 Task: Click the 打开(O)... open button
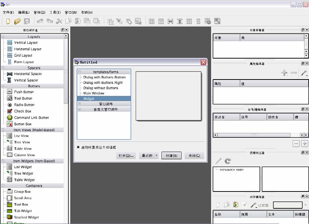126,156
